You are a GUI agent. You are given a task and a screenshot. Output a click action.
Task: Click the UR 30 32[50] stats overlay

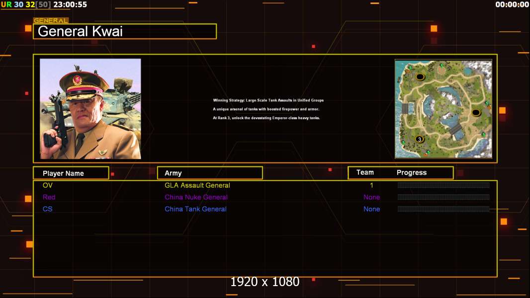point(26,4)
